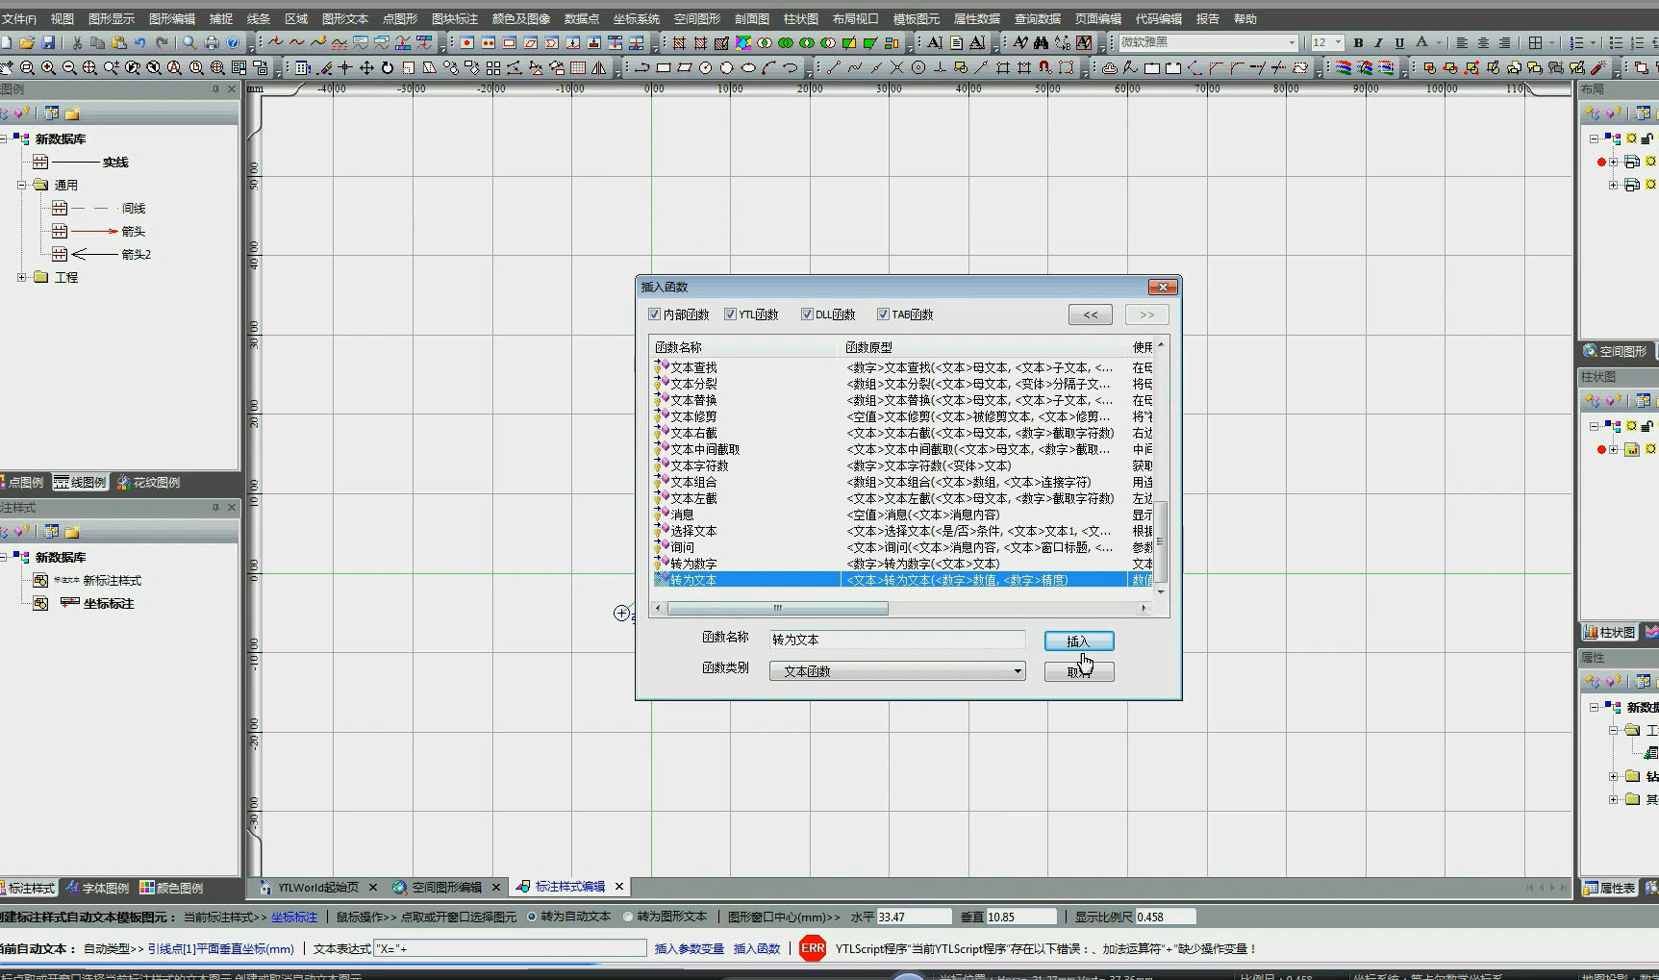The width and height of the screenshot is (1659, 980).
Task: Toggle the YTL函数 checkbox
Action: tap(730, 314)
